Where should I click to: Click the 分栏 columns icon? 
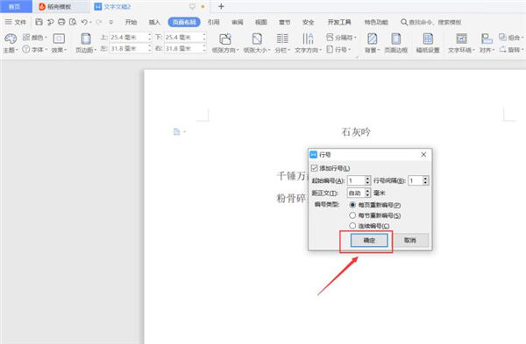(282, 39)
